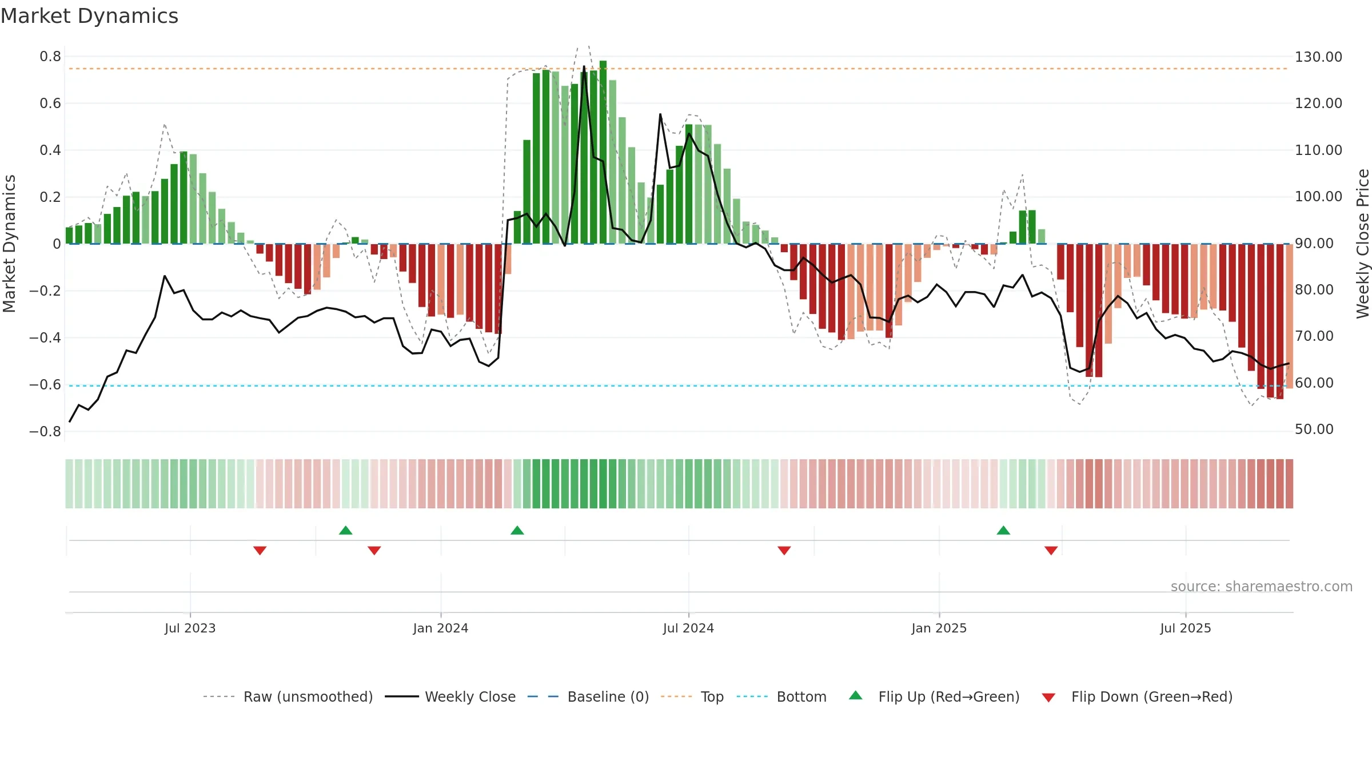Click the "Jul 2023" x-axis label
Image resolution: width=1372 pixels, height=772 pixels.
(190, 628)
